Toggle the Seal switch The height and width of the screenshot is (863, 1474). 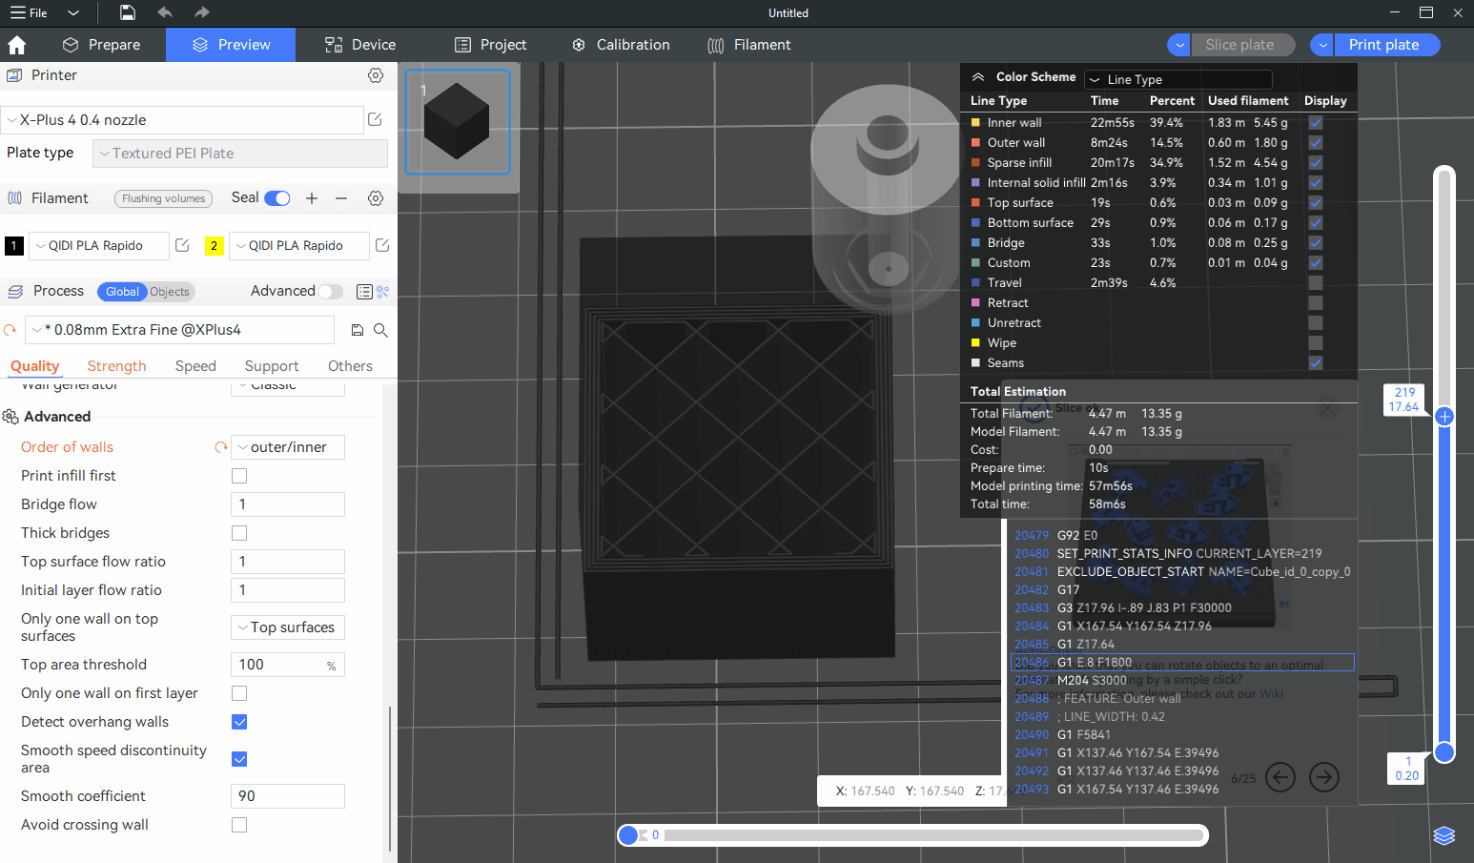click(x=276, y=198)
